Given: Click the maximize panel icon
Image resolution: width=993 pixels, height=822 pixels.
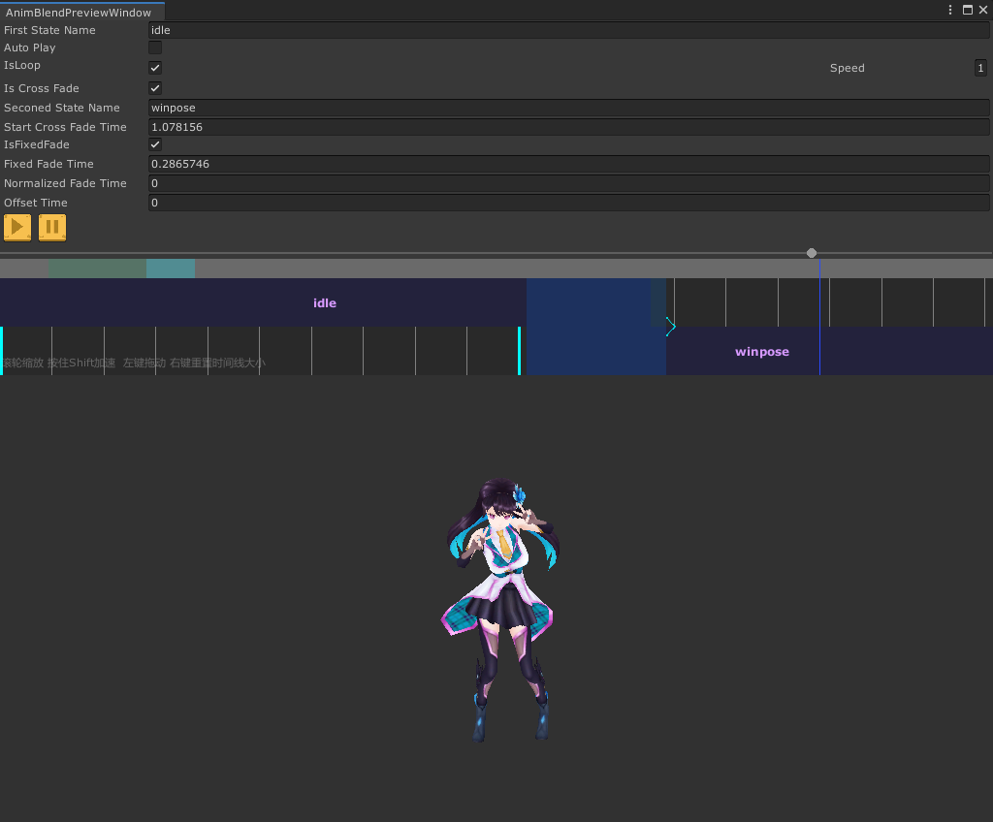Looking at the screenshot, I should pyautogui.click(x=968, y=10).
